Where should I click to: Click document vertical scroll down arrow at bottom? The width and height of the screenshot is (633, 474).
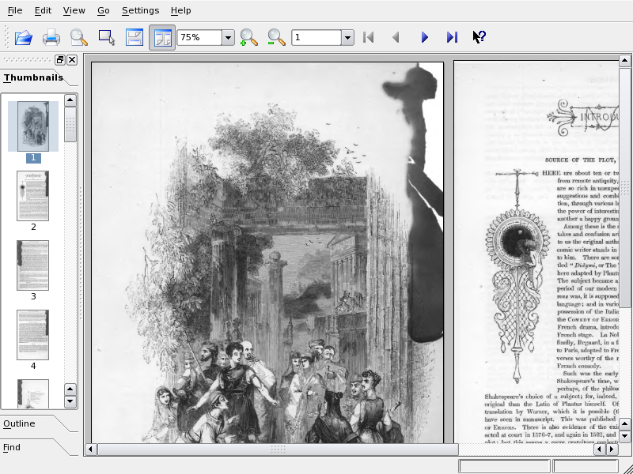pyautogui.click(x=625, y=436)
